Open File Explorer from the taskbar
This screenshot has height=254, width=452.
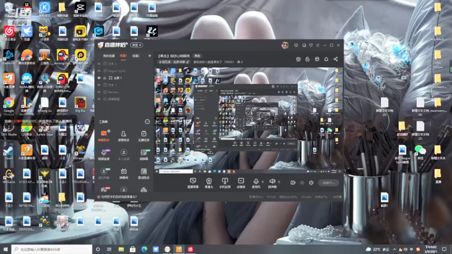pyautogui.click(x=121, y=249)
